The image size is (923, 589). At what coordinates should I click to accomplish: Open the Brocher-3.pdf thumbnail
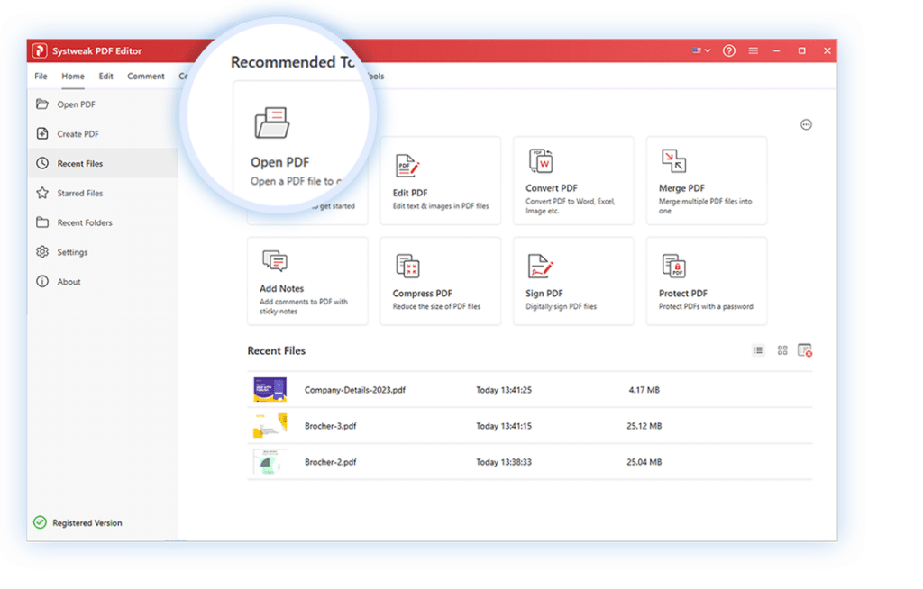pos(270,425)
